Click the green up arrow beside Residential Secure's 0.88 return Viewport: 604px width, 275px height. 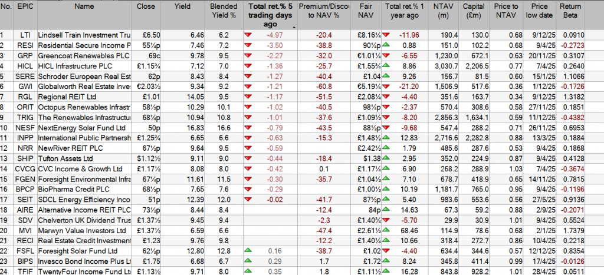tap(385, 45)
